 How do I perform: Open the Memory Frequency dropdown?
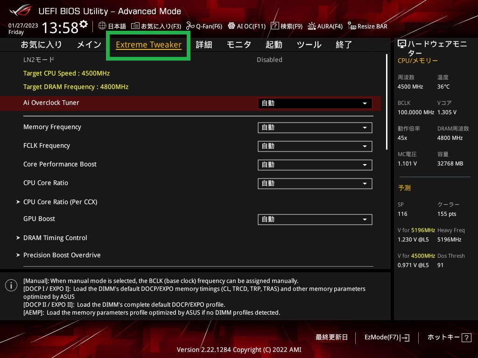[x=315, y=128]
